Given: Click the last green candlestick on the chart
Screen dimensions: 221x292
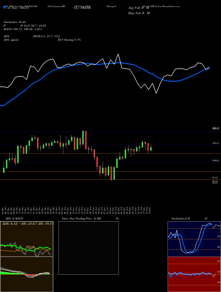Looking at the screenshot, I should pyautogui.click(x=151, y=148).
